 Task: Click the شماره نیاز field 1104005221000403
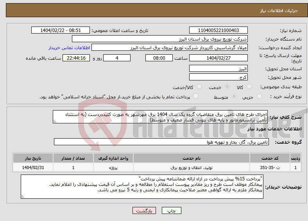(218, 30)
